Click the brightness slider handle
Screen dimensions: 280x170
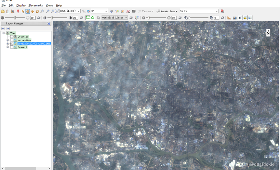(15, 18)
